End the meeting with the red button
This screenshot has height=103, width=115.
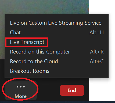pyautogui.click(x=72, y=90)
